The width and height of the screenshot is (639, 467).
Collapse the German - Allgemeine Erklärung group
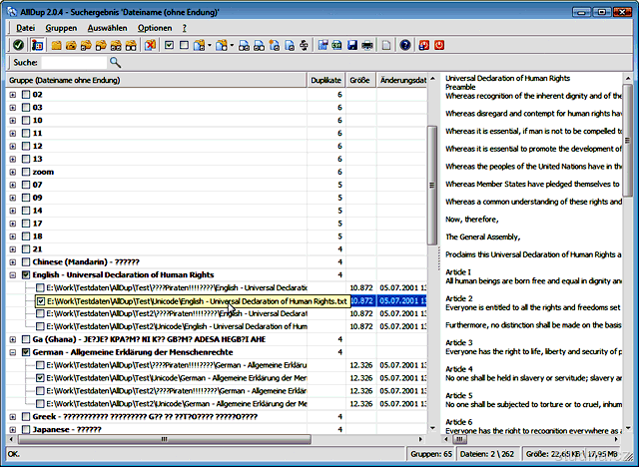pyautogui.click(x=12, y=352)
